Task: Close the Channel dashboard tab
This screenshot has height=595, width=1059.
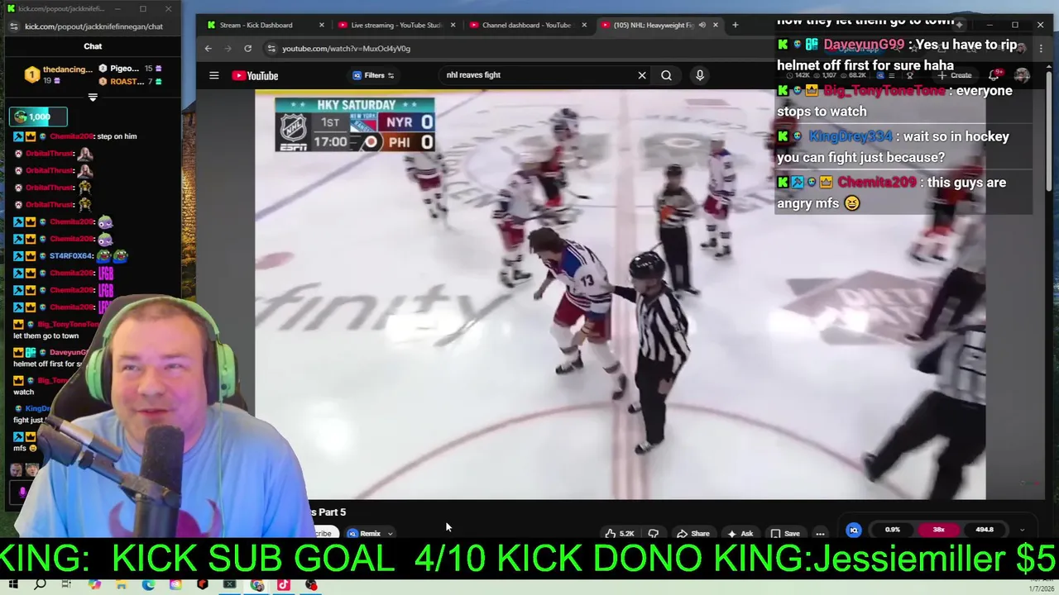Action: point(584,25)
